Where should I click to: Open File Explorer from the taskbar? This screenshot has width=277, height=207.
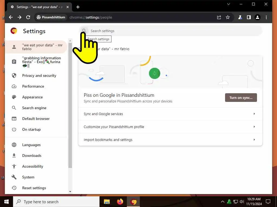point(107,202)
